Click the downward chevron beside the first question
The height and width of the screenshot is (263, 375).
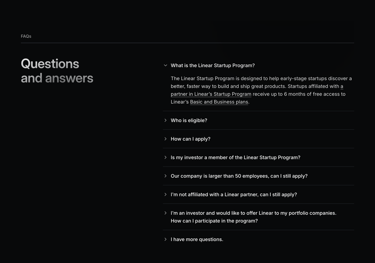pos(165,65)
